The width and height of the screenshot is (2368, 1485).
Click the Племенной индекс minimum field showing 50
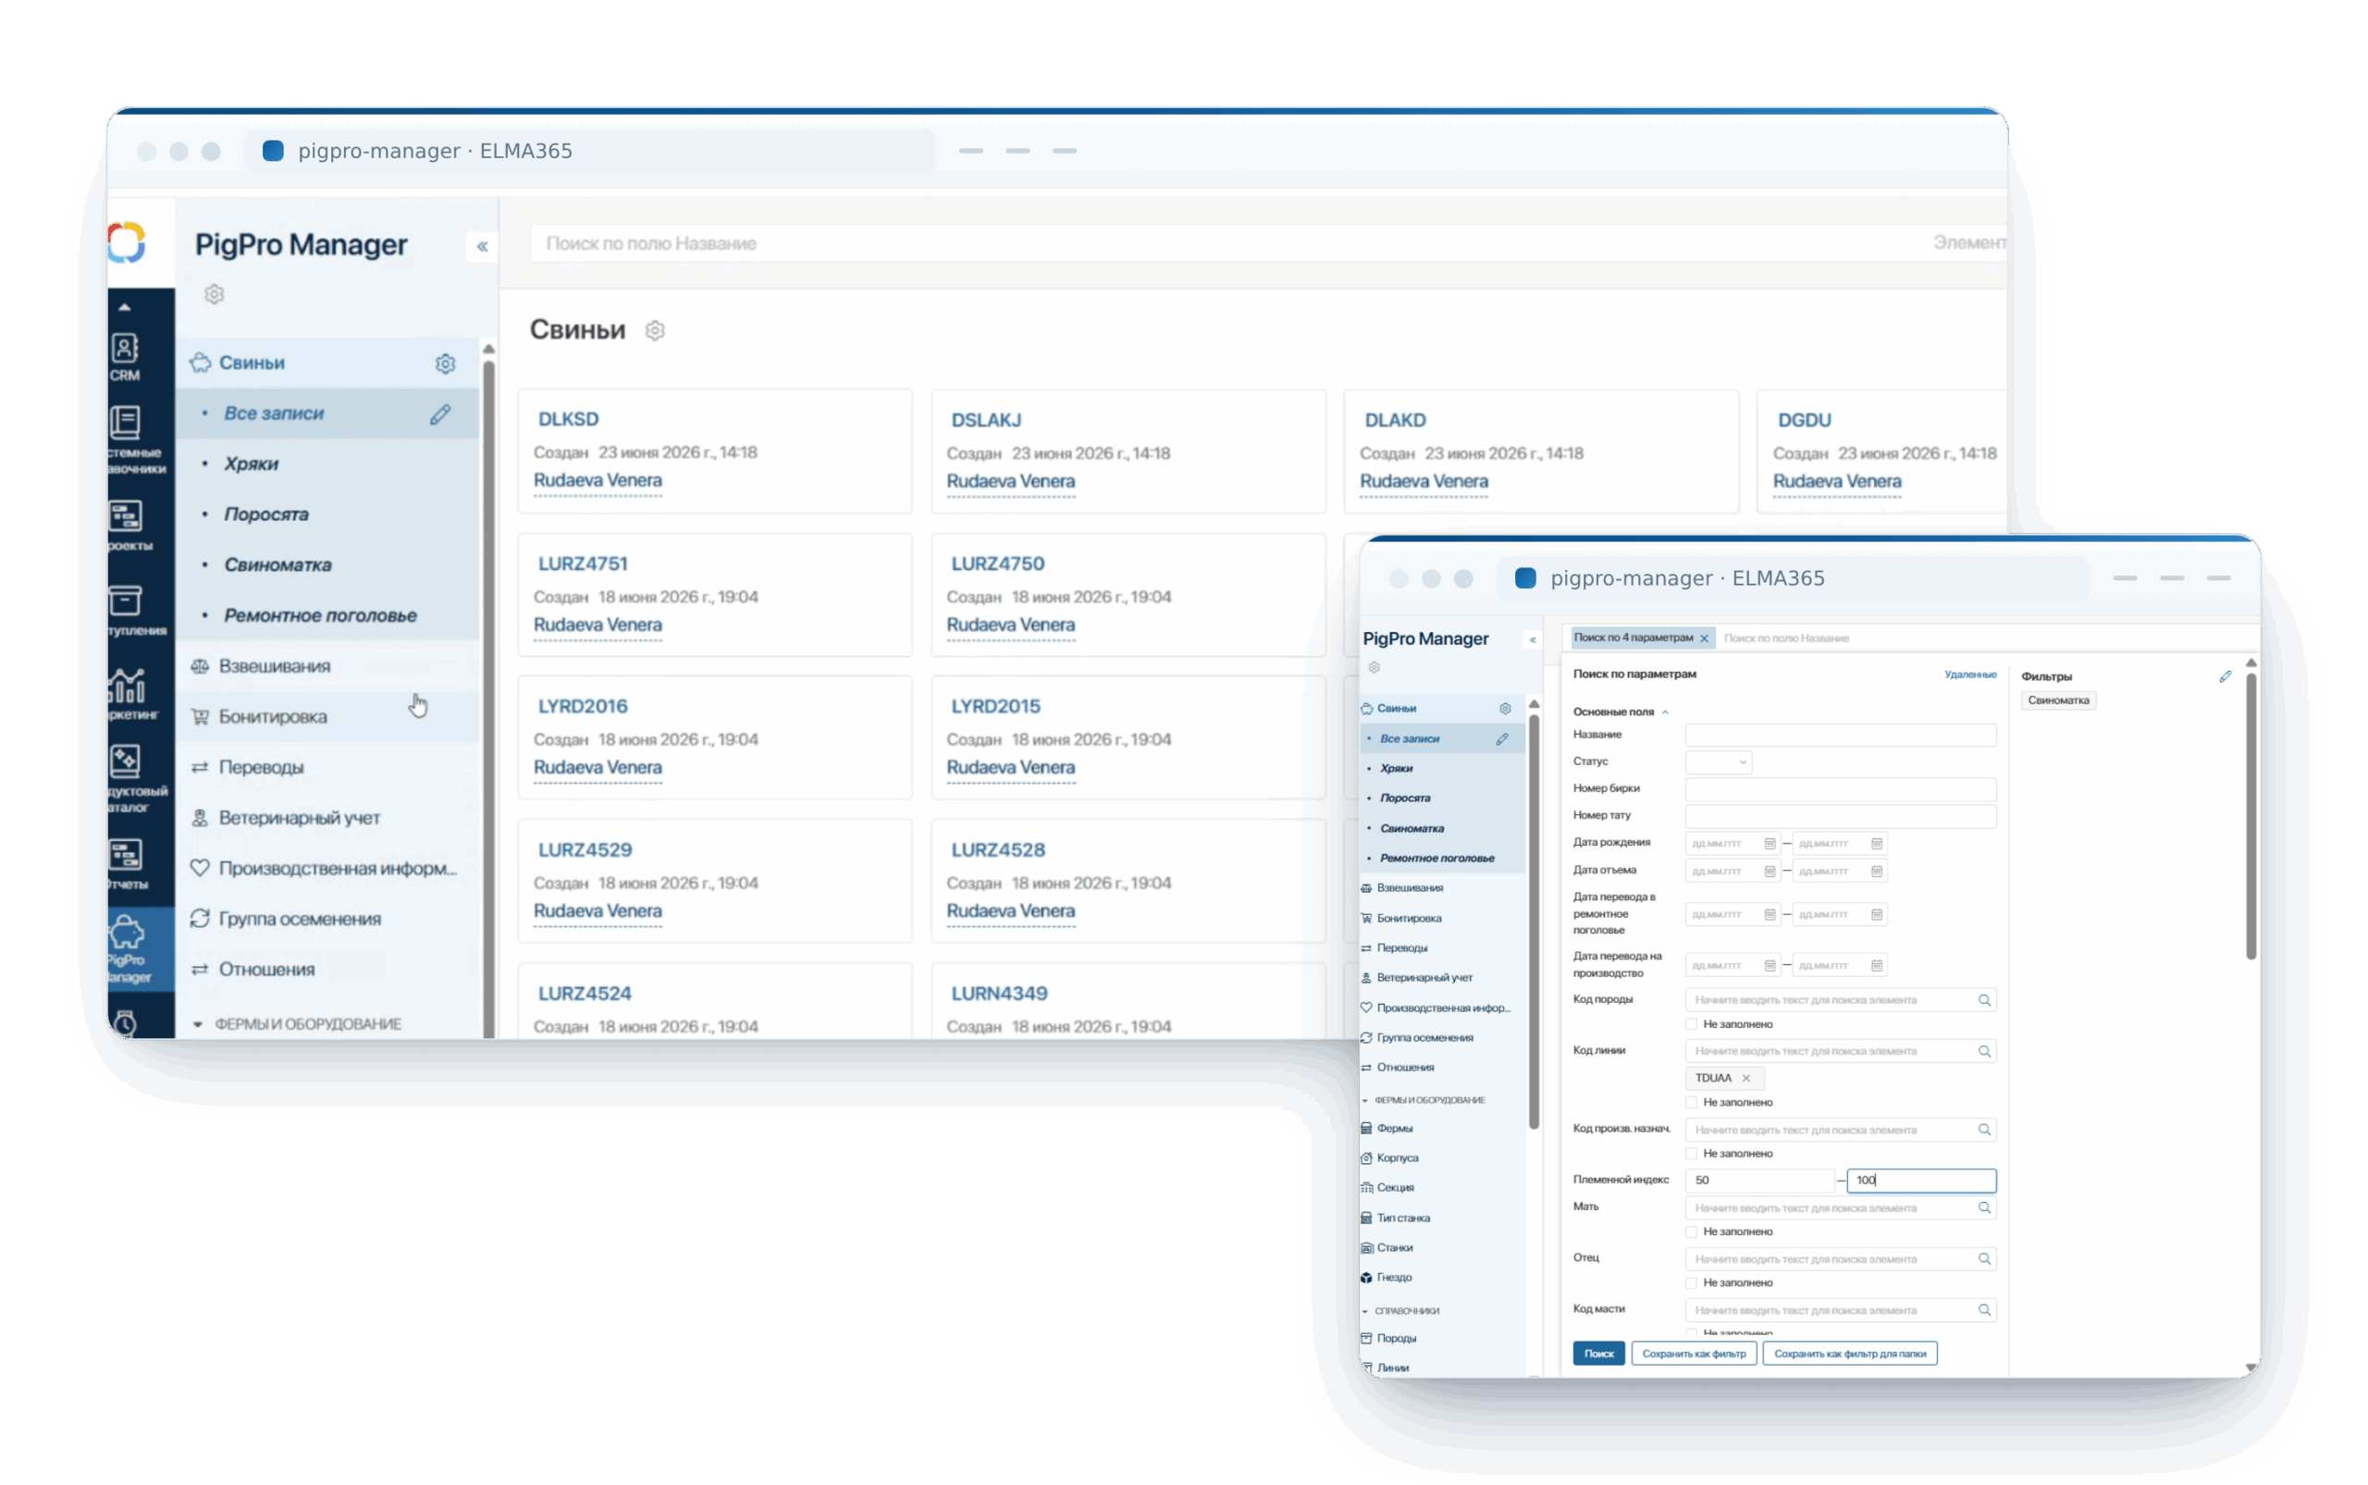tap(1760, 1181)
